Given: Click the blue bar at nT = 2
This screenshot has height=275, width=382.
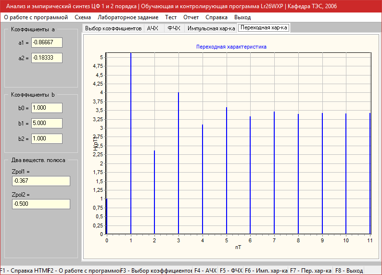Looking at the screenshot, I should pos(154,192).
